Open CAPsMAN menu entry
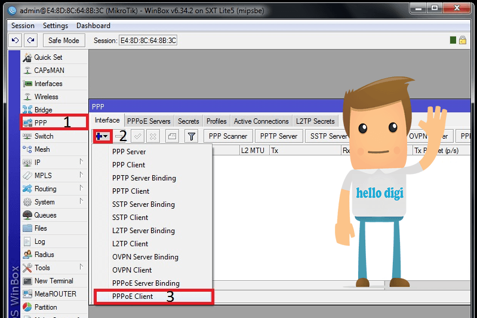 [x=54, y=71]
